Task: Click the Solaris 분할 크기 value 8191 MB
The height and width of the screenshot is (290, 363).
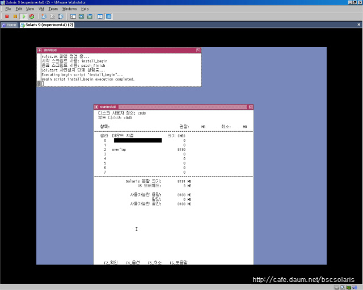Action: coord(184,182)
